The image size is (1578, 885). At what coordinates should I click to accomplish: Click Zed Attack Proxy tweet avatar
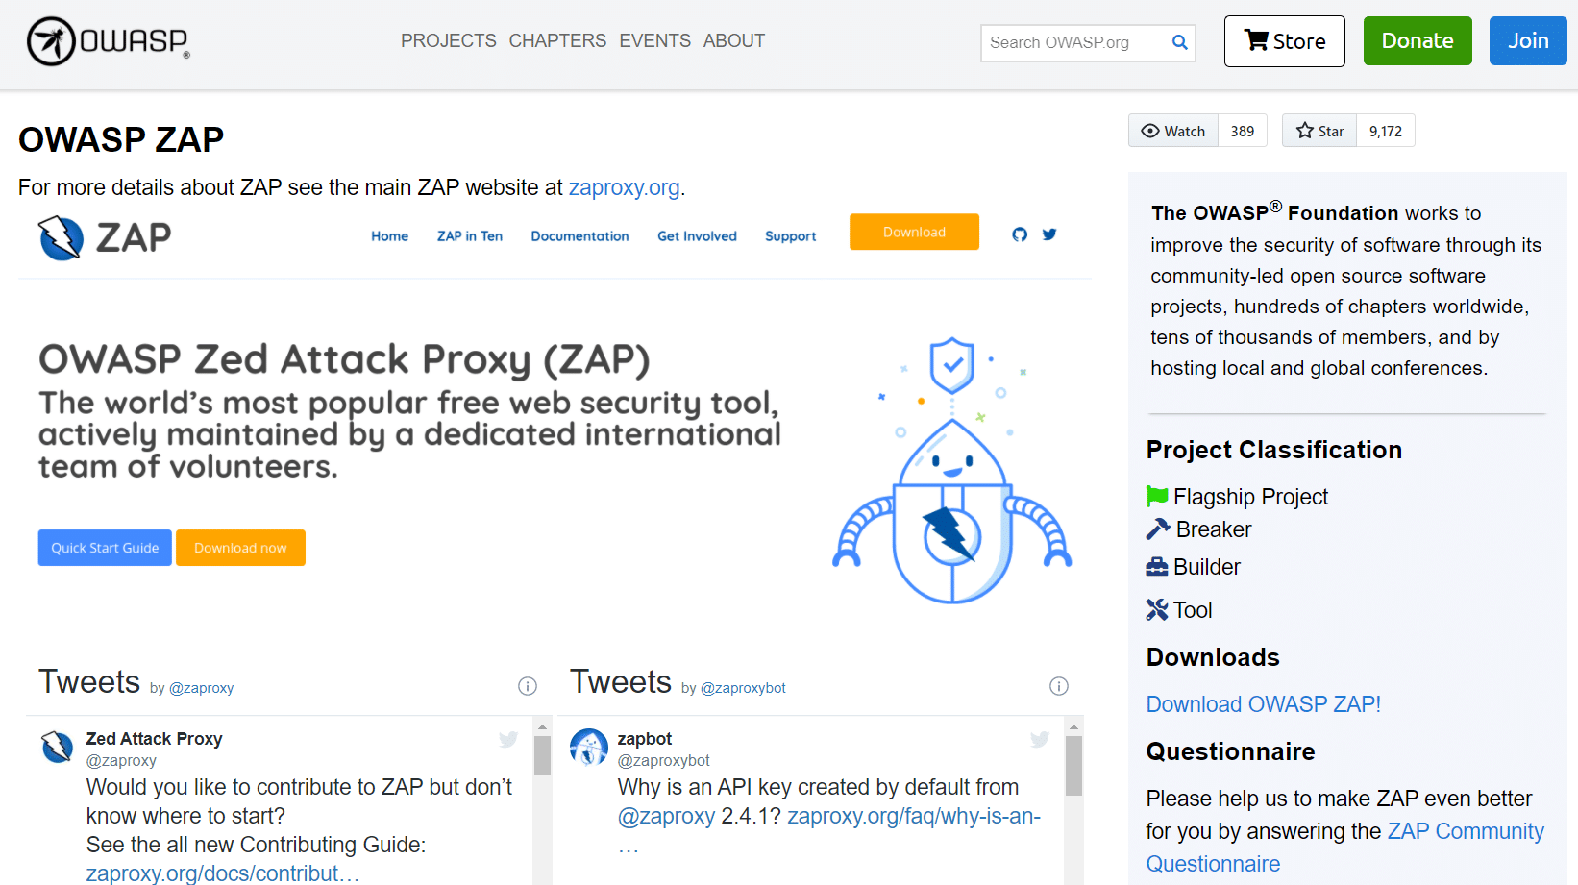[x=58, y=747]
